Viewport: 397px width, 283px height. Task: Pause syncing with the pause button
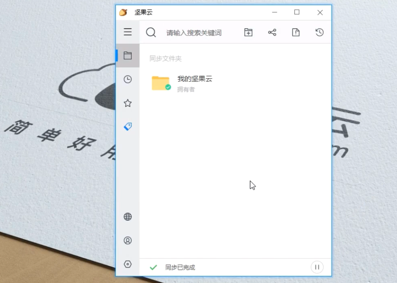[x=317, y=267]
